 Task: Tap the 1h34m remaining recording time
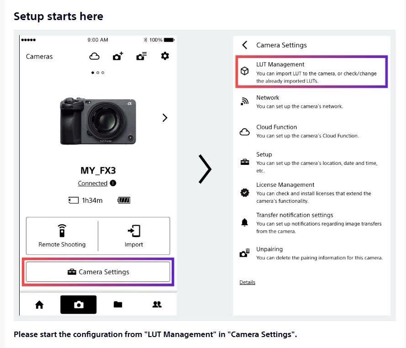92,200
